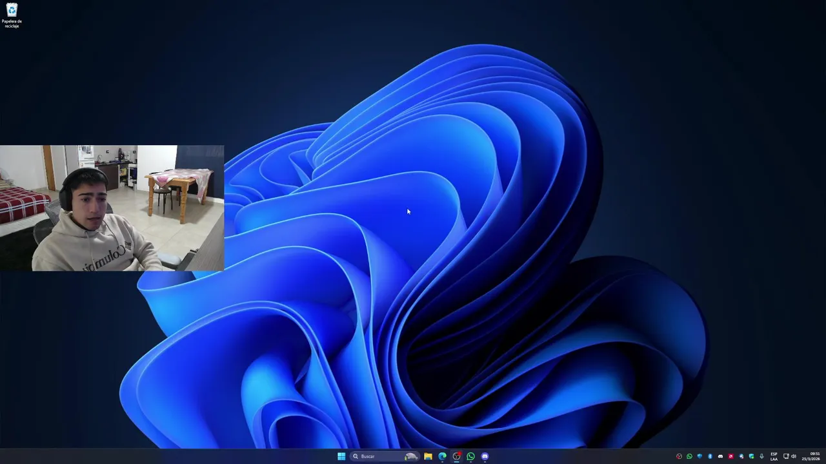The width and height of the screenshot is (826, 464).
Task: Click the Discord icon in system tray
Action: pos(720,456)
